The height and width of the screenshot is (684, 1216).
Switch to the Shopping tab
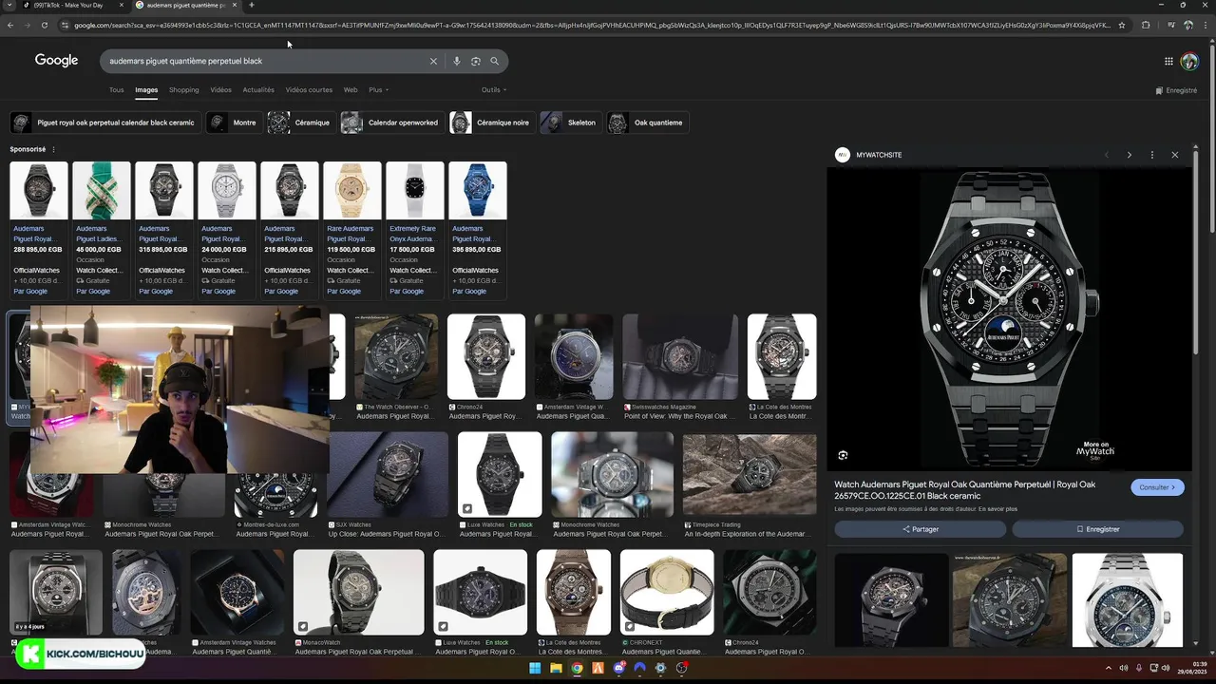coord(184,89)
